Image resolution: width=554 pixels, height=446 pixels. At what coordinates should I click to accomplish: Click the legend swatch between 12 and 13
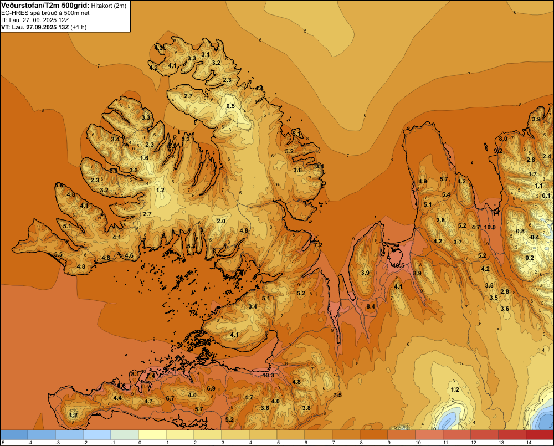point(485,435)
